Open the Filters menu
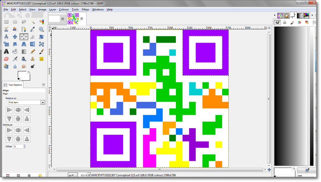 [x=85, y=9]
